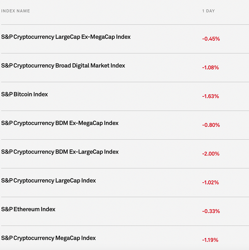
Task: Open the S&P Cryptocurrency MegaCap Index
Action: point(48,238)
